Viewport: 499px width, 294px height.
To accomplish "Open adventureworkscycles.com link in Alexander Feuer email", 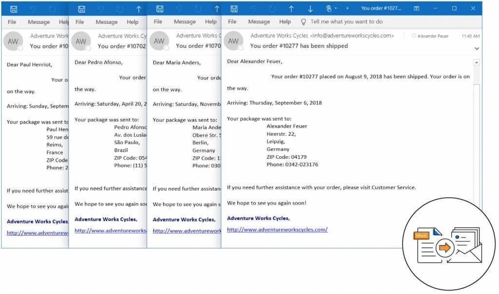I will [x=277, y=229].
